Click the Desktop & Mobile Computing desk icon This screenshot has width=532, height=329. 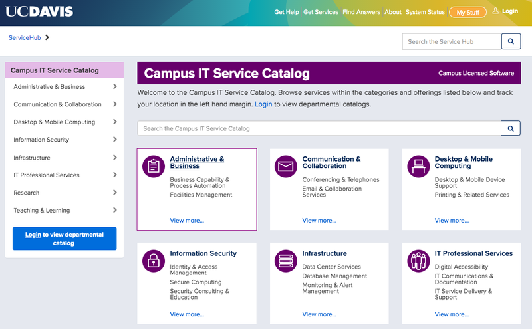418,167
